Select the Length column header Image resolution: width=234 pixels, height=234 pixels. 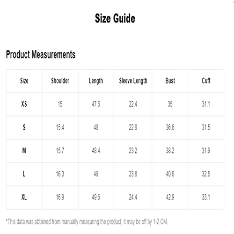point(96,81)
